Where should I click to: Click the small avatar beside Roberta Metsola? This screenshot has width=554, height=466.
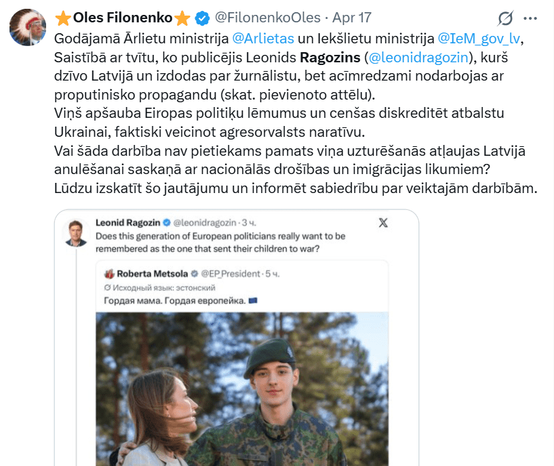coord(108,274)
